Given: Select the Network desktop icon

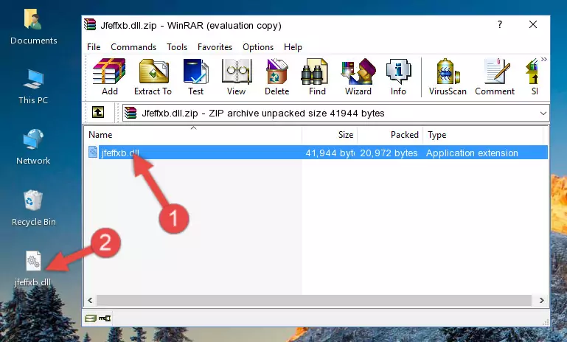Looking at the screenshot, I should click(x=33, y=147).
